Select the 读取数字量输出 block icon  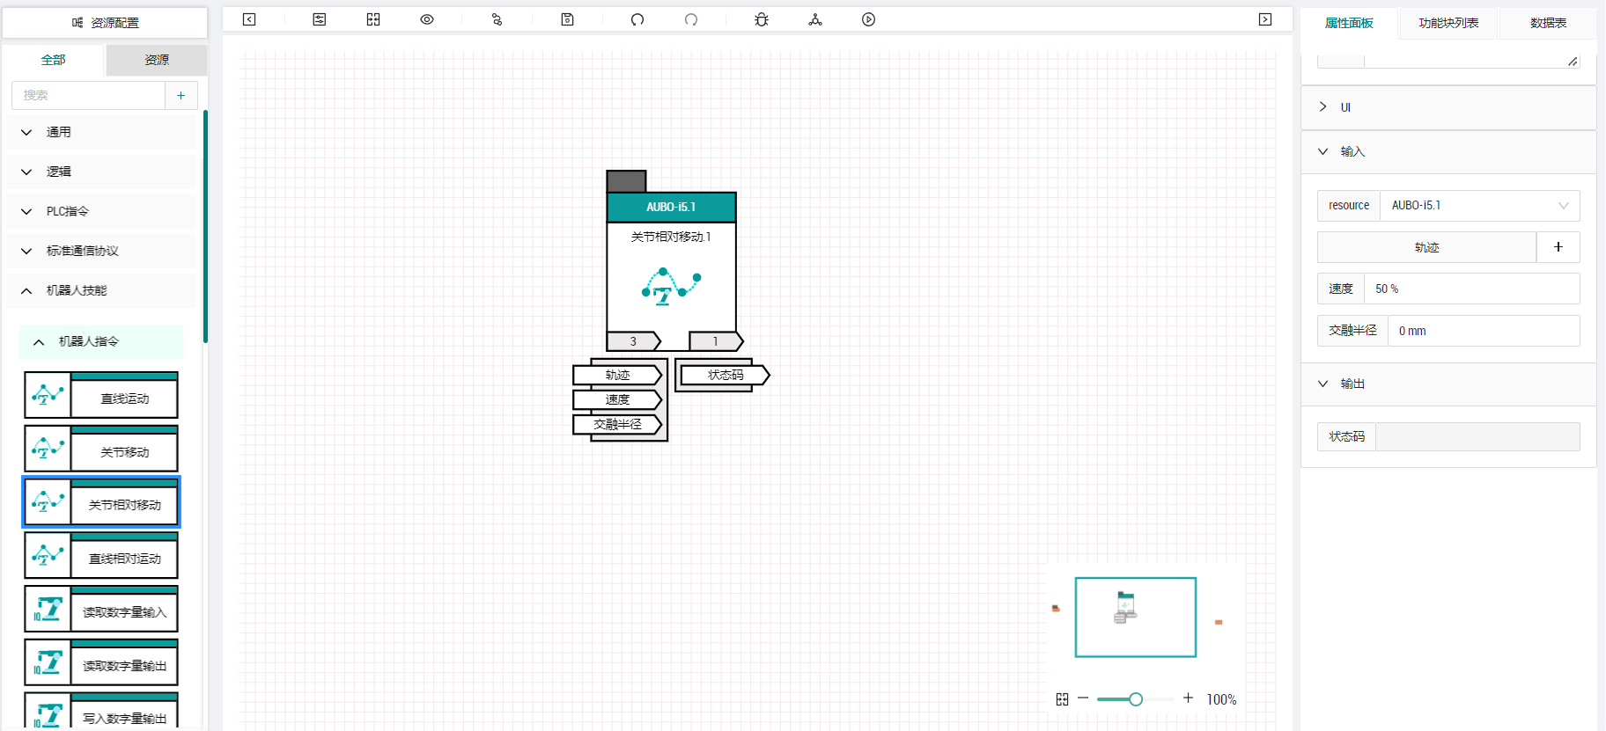tap(48, 662)
